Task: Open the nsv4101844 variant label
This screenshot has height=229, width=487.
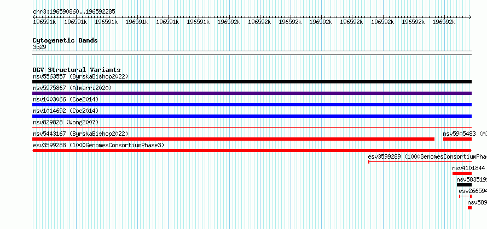Action: point(468,168)
